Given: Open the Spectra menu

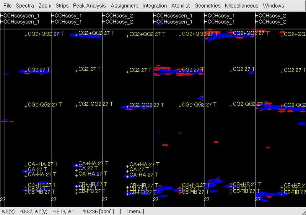Looking at the screenshot, I should click(25, 6).
